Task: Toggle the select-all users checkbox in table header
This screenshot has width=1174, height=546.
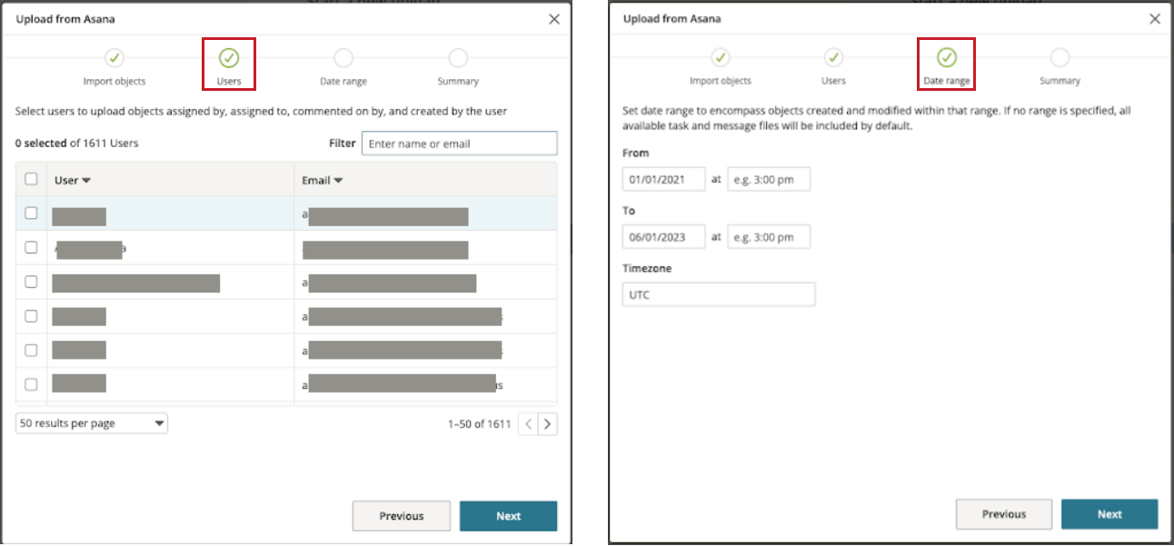Action: click(x=31, y=179)
